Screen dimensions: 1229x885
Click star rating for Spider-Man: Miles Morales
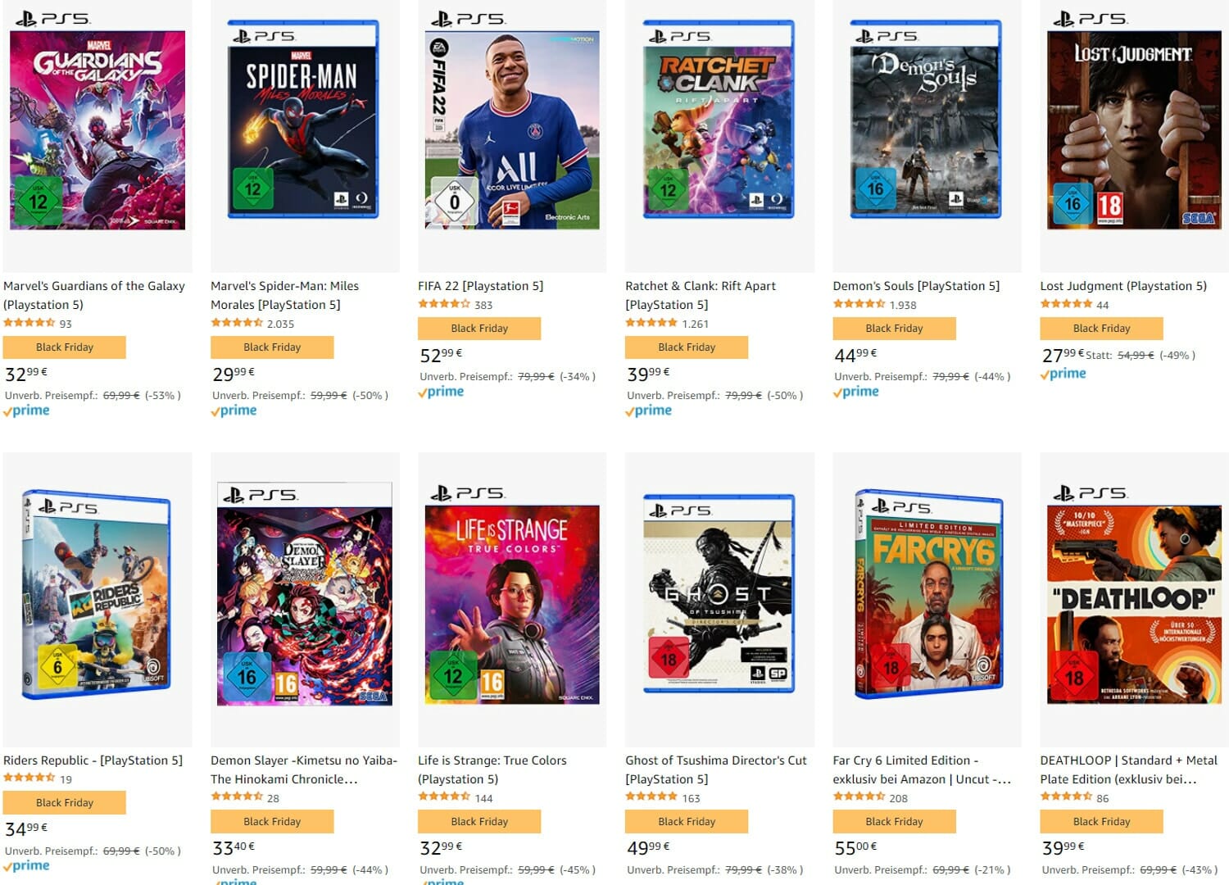tap(237, 323)
